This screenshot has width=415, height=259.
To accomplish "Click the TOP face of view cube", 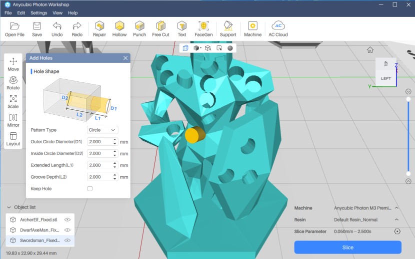I will (x=385, y=64).
